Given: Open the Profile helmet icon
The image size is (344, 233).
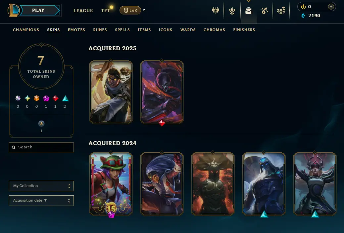Looking at the screenshot, I should [216, 10].
